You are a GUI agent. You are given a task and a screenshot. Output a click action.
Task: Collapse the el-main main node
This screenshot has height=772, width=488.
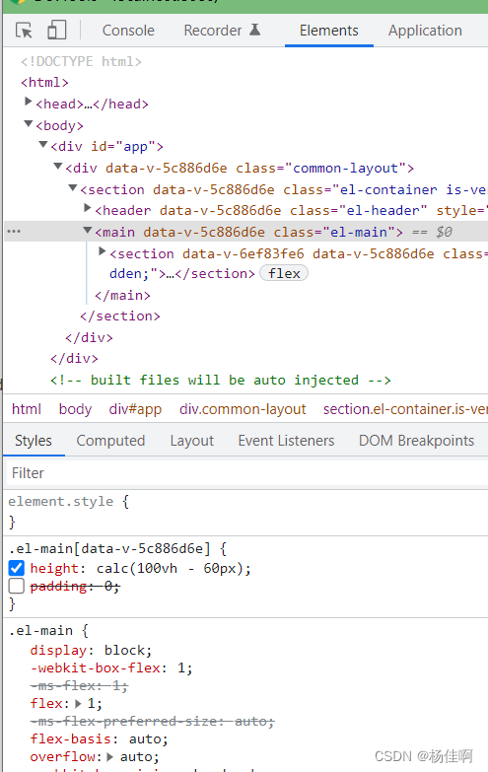(88, 230)
